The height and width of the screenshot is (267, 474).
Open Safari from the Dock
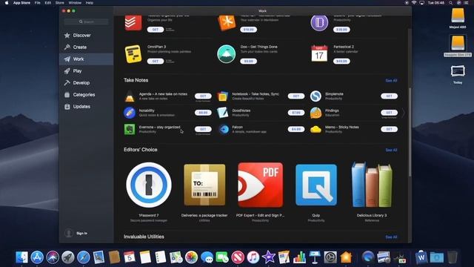tap(84, 257)
